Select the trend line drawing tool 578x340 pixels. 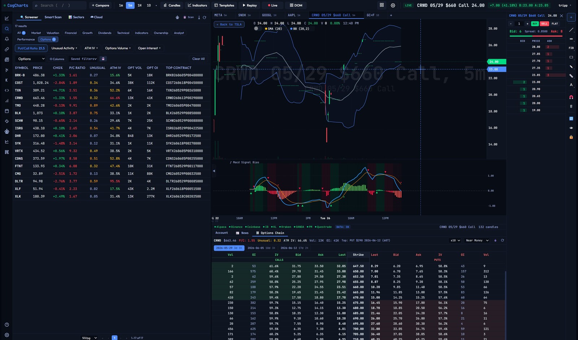pos(571,30)
